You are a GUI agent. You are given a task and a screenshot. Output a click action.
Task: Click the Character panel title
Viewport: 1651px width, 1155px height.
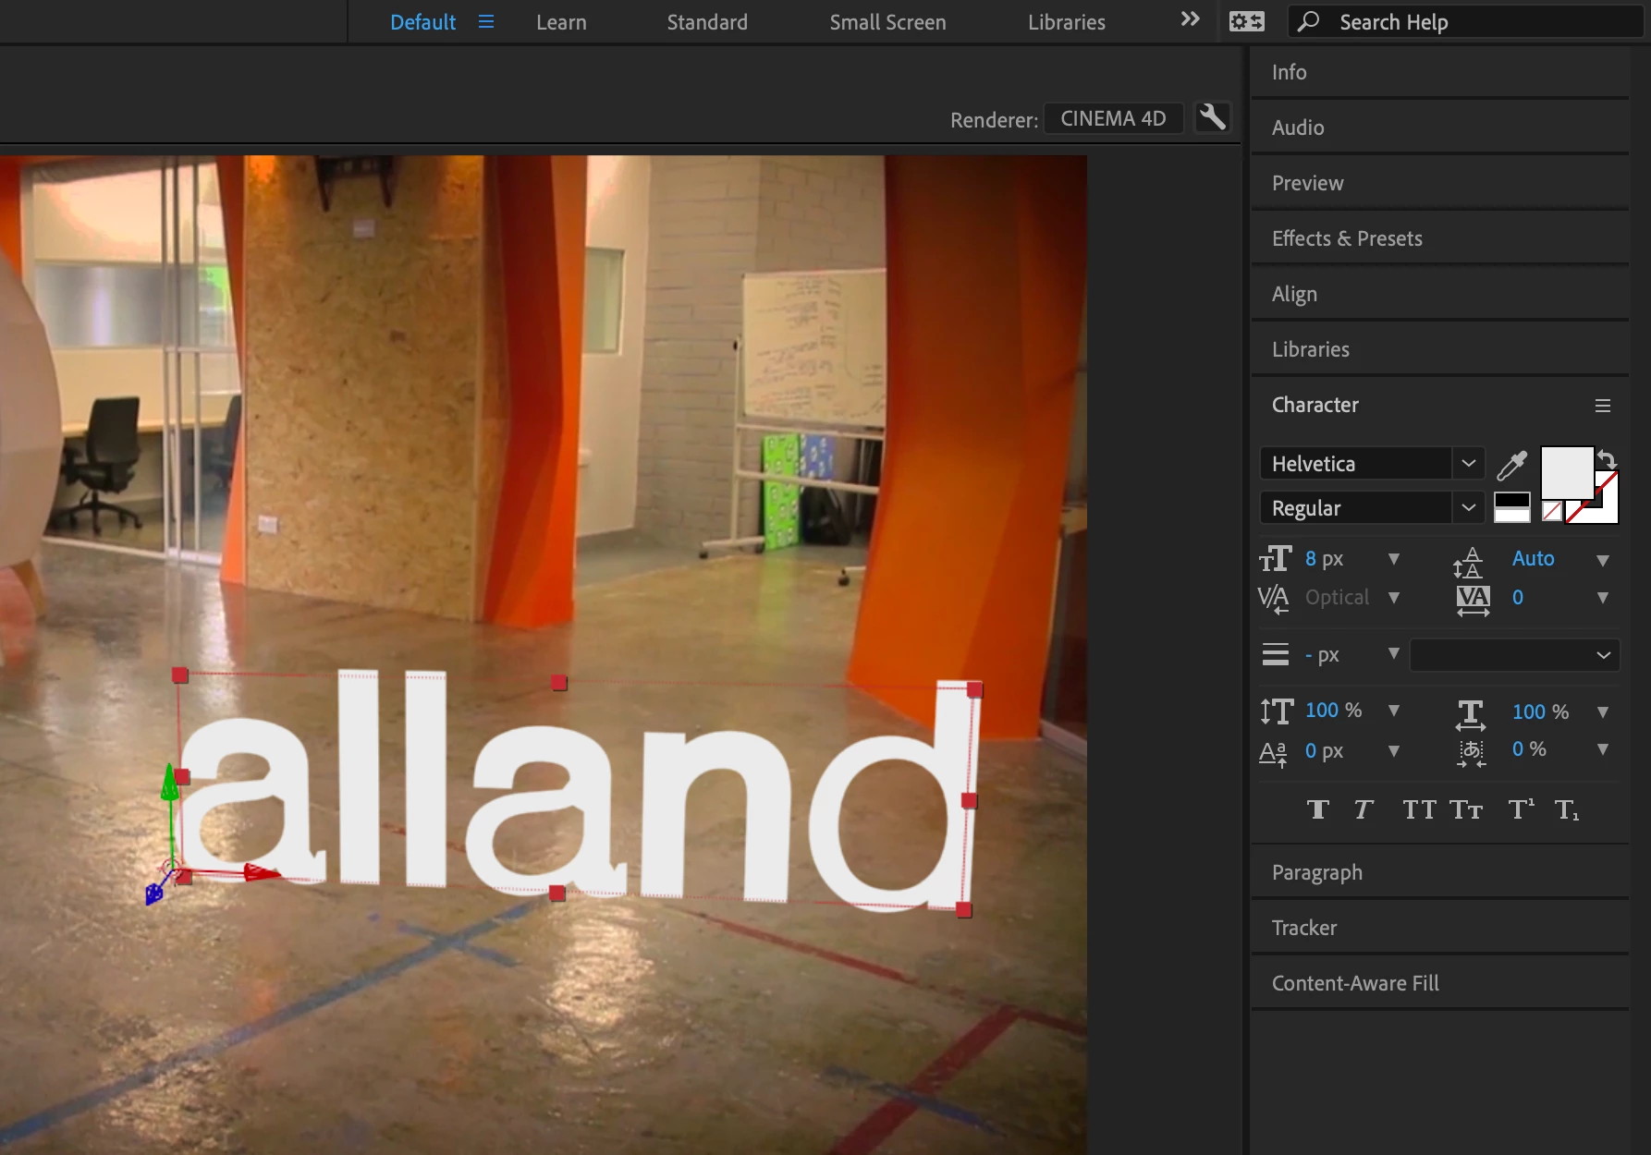pos(1315,405)
